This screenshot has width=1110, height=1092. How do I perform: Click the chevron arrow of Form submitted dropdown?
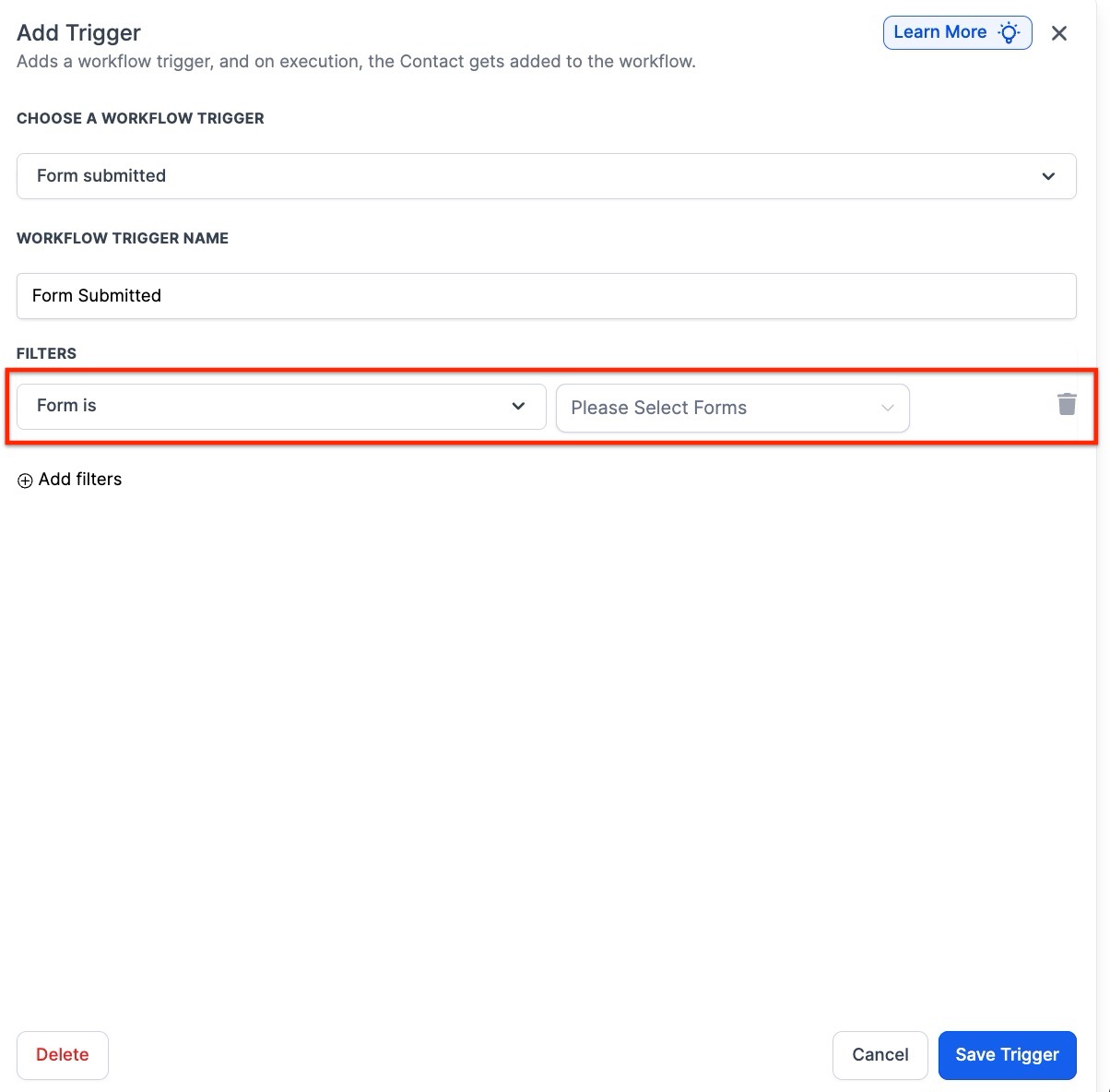(1048, 176)
